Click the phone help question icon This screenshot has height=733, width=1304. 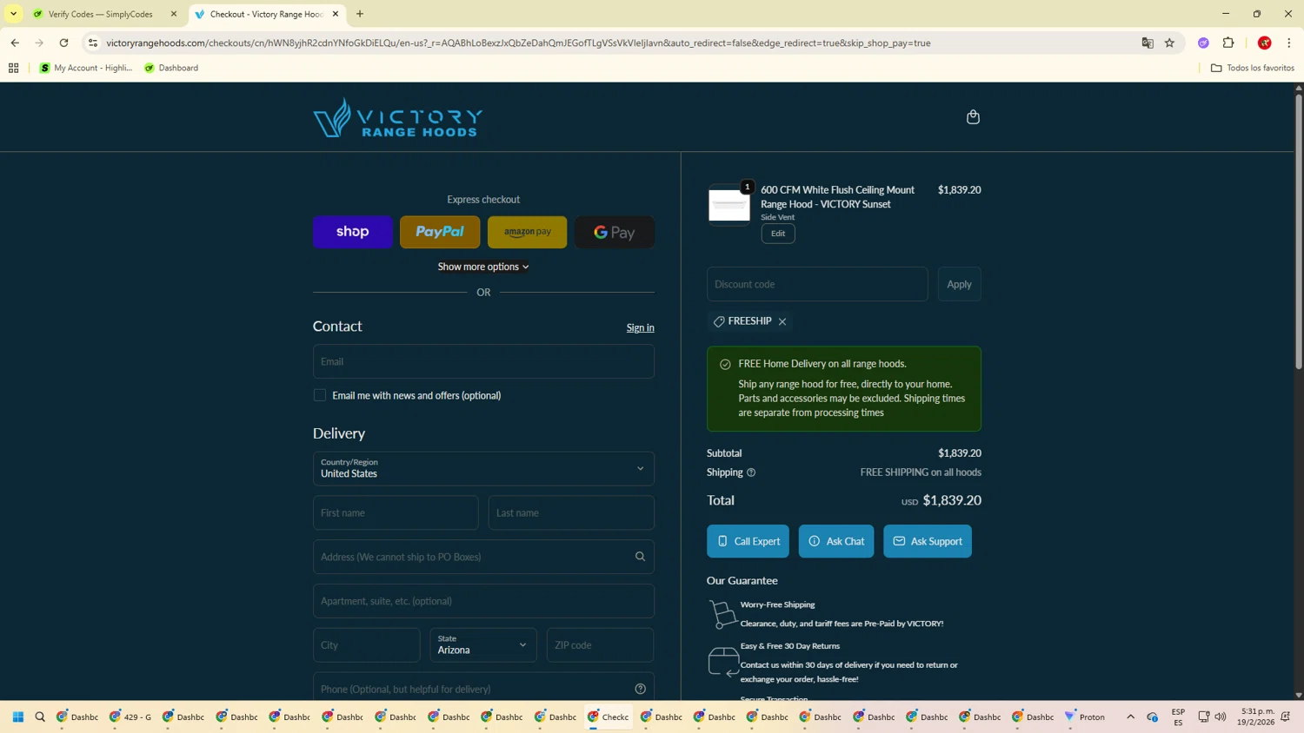click(x=641, y=689)
